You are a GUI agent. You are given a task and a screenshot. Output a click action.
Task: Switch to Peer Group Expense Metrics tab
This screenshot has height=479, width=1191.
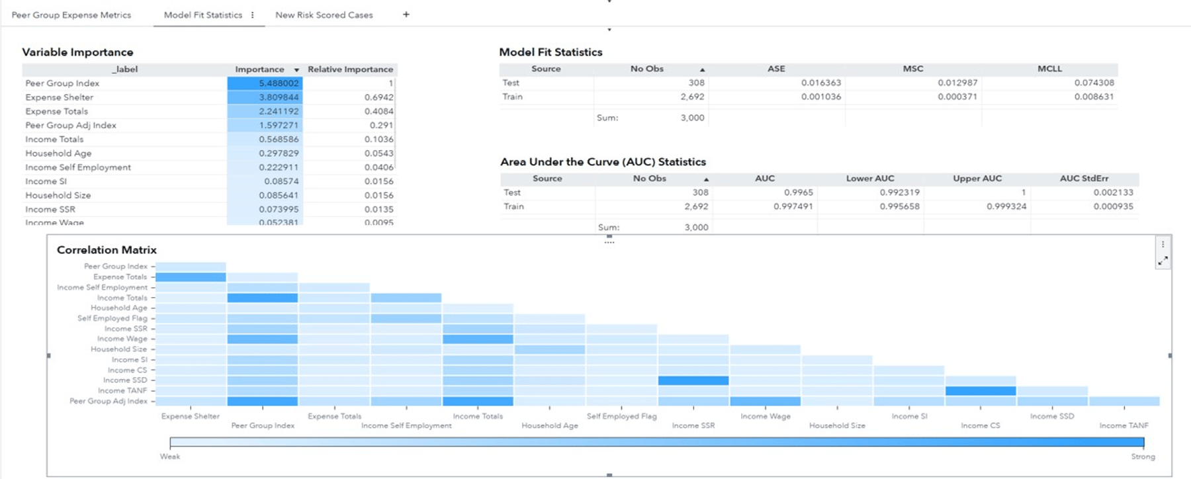pos(71,15)
